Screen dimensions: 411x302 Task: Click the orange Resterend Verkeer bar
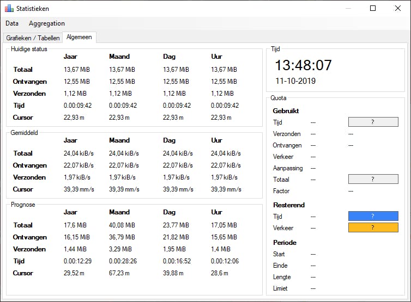tap(373, 227)
